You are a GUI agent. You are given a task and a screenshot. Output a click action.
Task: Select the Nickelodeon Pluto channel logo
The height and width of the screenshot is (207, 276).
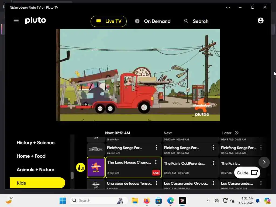pos(96,167)
